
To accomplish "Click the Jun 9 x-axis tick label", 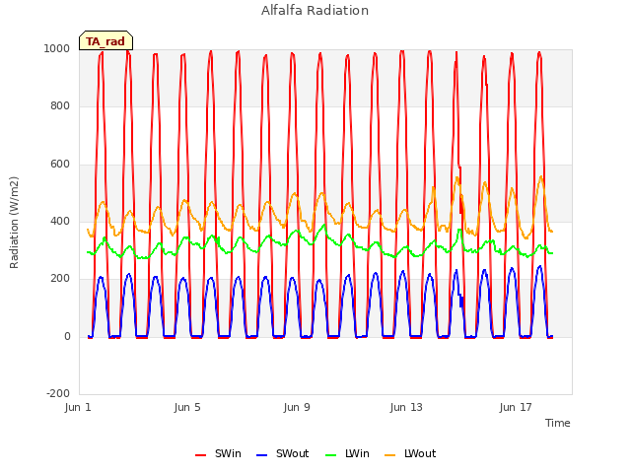I will point(297,407).
